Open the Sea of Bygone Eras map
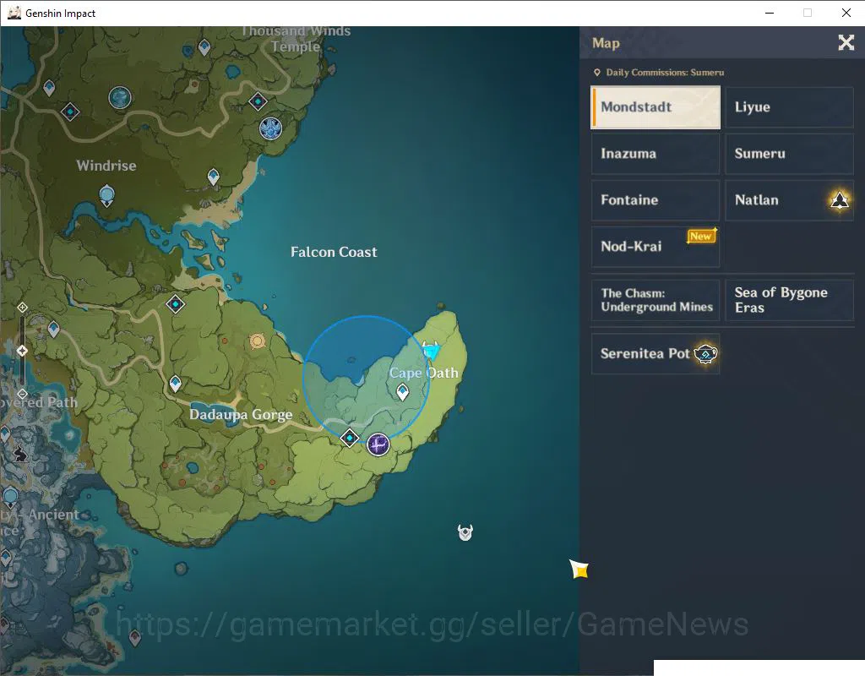Screen dimensions: 865x676 (789, 300)
